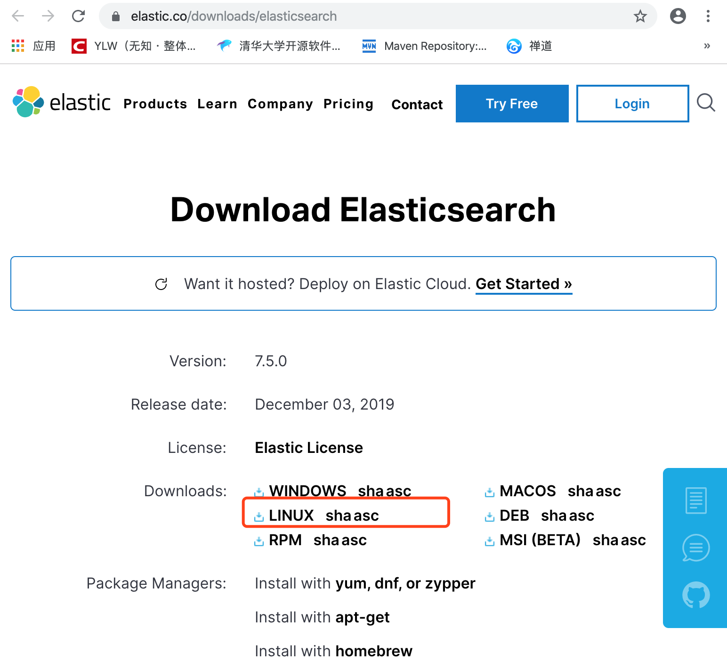This screenshot has height=661, width=727.
Task: Open the Products menu
Action: click(155, 104)
